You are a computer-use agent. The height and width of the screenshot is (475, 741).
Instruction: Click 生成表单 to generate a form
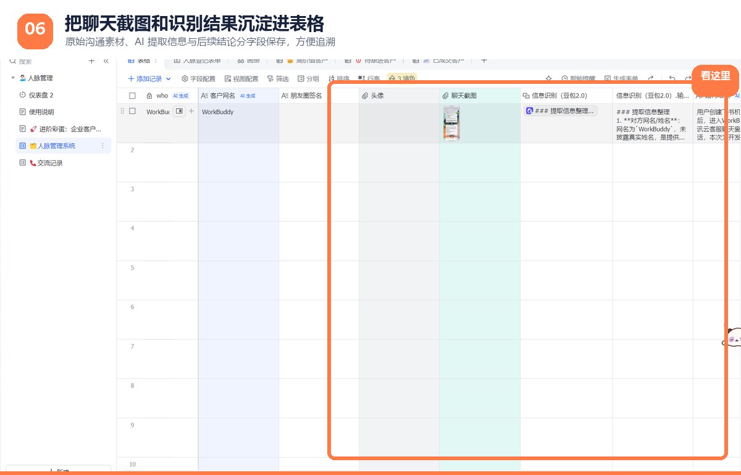point(621,79)
